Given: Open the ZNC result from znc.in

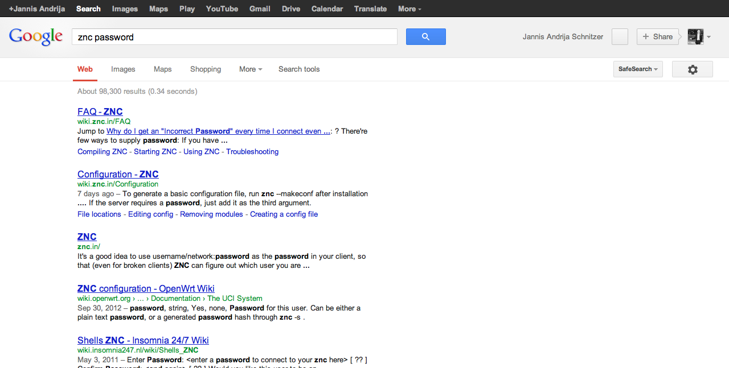Looking at the screenshot, I should tap(87, 237).
